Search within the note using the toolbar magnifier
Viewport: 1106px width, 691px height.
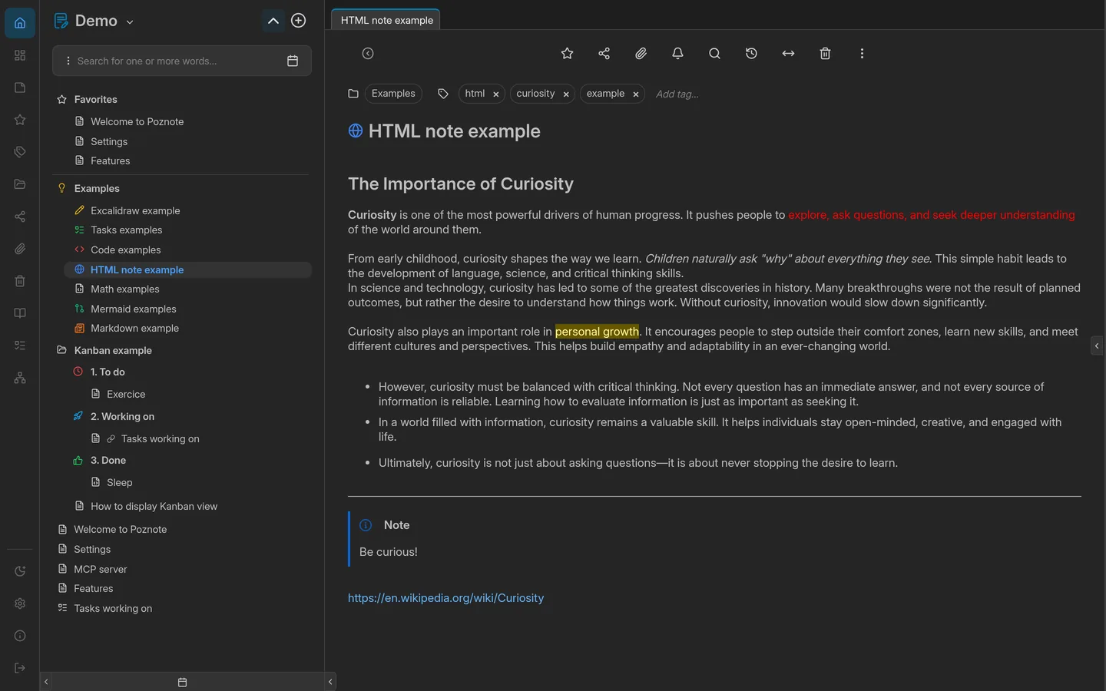(714, 54)
